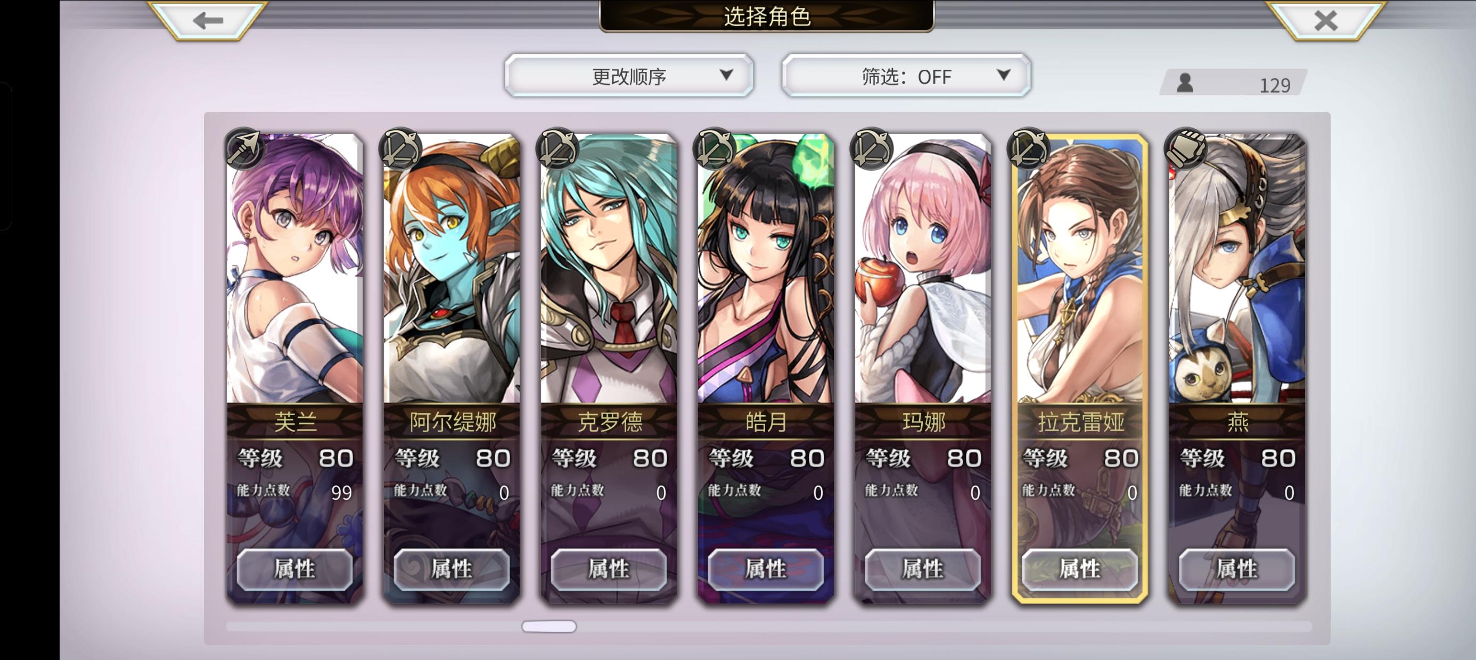Select the 玛娜 character portrait
The height and width of the screenshot is (660, 1476).
pyautogui.click(x=922, y=268)
